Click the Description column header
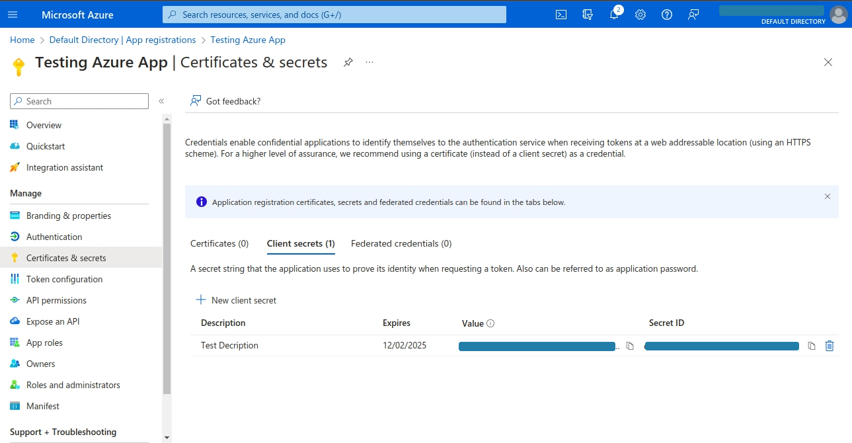This screenshot has width=852, height=443. (223, 323)
